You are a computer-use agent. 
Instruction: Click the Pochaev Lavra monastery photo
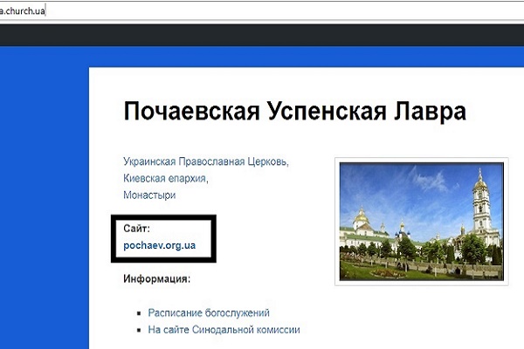422,222
